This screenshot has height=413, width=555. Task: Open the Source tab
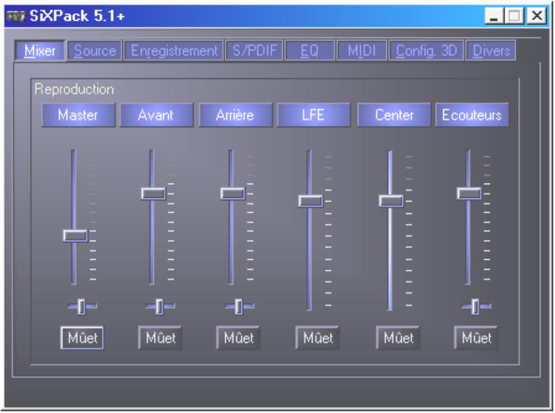click(95, 51)
